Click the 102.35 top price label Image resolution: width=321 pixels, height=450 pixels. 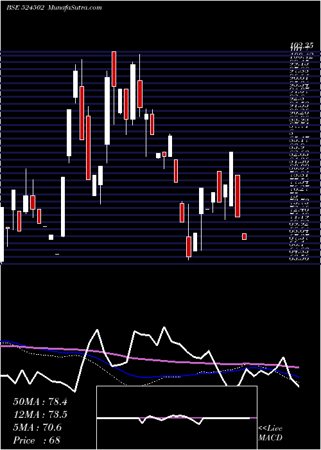click(x=302, y=46)
